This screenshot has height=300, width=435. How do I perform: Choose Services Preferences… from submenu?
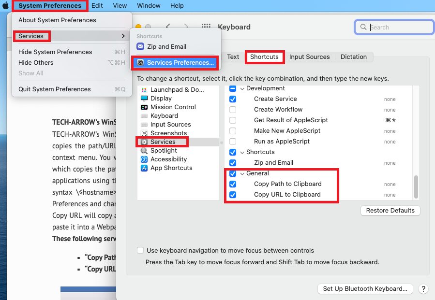click(175, 63)
